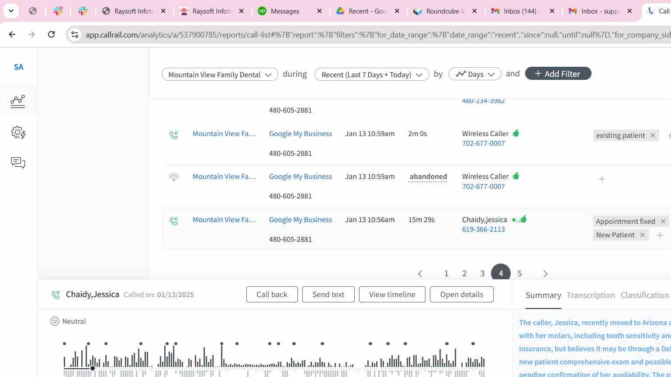Open the Settings gear with lightning icon
Screen dimensions: 671x377
click(18, 133)
